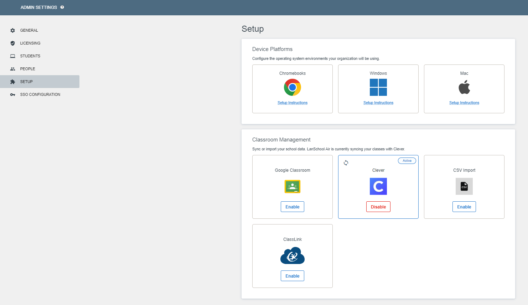This screenshot has height=305, width=528.
Task: Go to Students section
Action: 40,56
